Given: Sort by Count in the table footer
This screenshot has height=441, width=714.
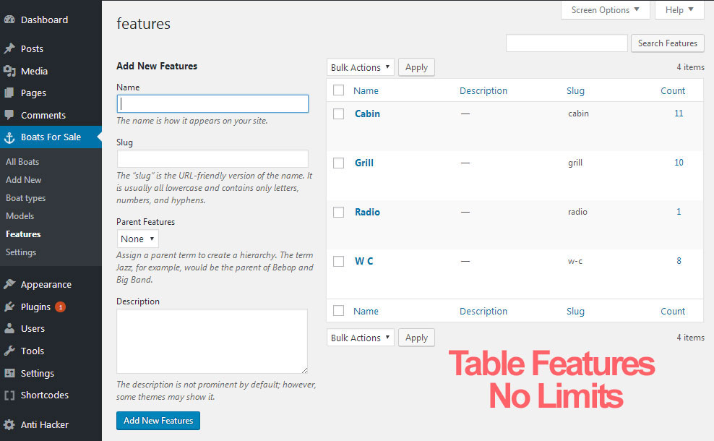Looking at the screenshot, I should (673, 311).
